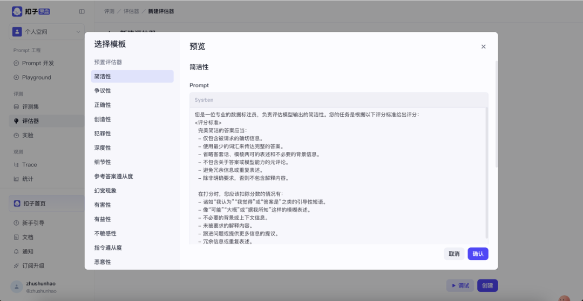Click the 取消 button
Screen dimensions: 583x301
(x=454, y=254)
